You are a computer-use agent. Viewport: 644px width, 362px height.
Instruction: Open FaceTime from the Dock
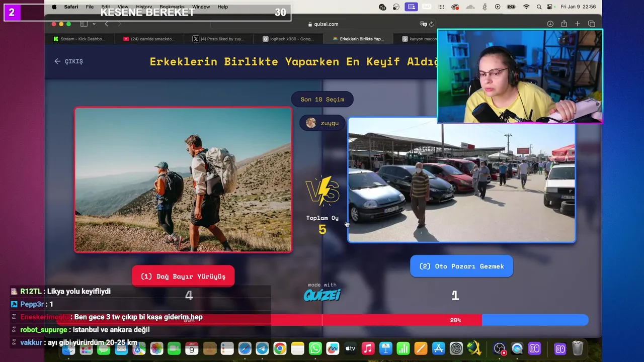[174, 348]
